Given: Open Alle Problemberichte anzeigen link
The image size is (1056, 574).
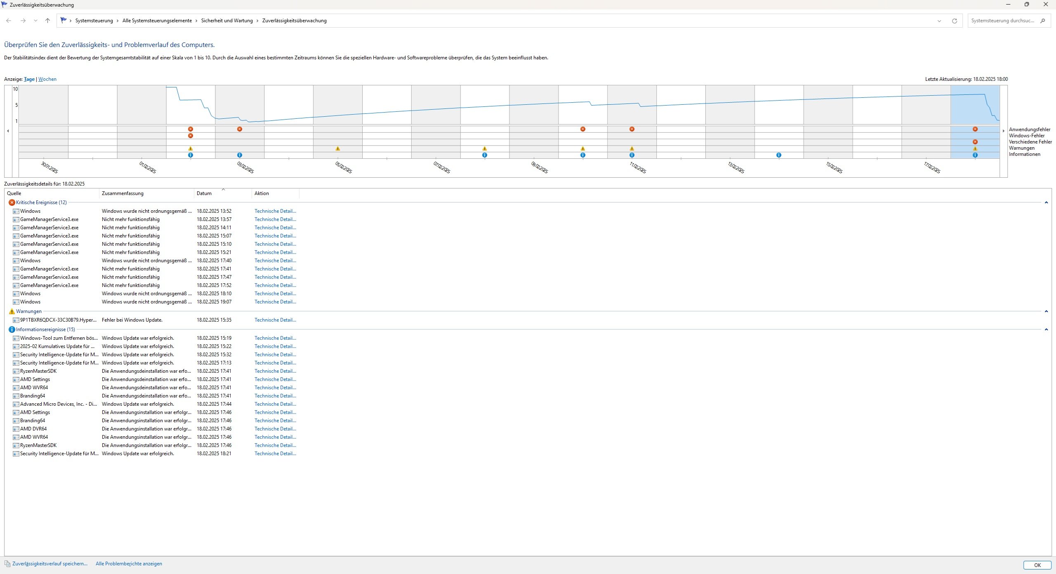Looking at the screenshot, I should (129, 564).
